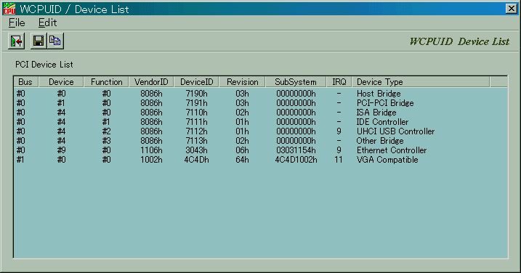This screenshot has height=273, width=521.
Task: Select the Host Bridge row
Action: [x=260, y=94]
